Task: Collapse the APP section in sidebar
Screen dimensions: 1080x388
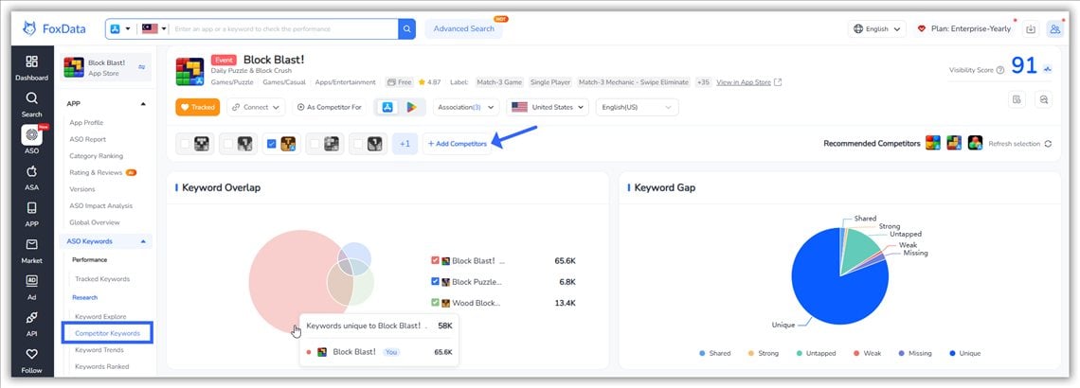Action: coord(143,104)
